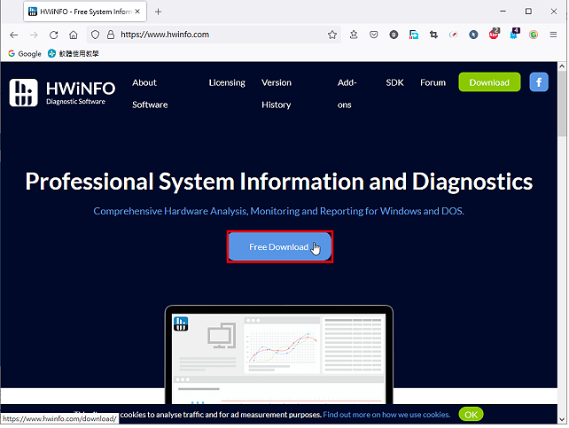Click the blue Free Download button
The image size is (569, 428).
point(280,246)
